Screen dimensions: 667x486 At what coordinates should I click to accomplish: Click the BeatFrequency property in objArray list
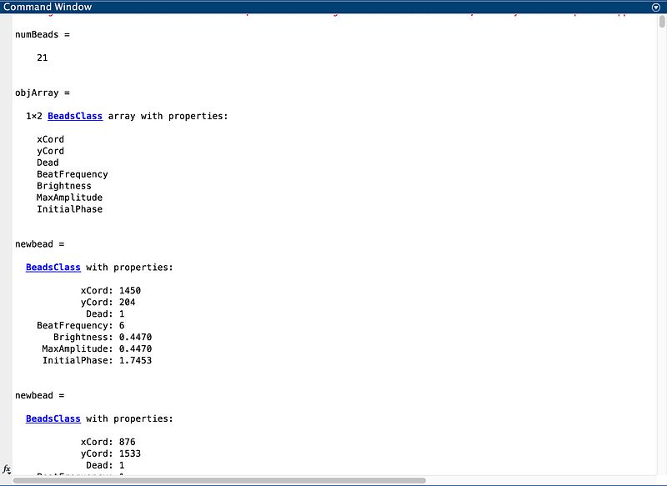pos(72,174)
